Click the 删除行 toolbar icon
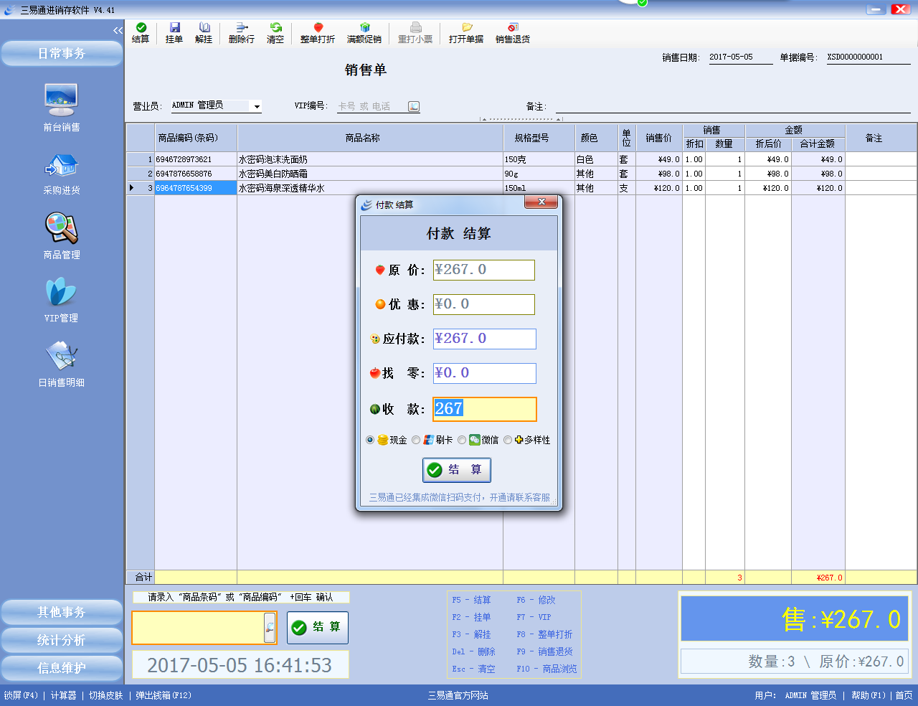This screenshot has width=918, height=706. click(242, 33)
